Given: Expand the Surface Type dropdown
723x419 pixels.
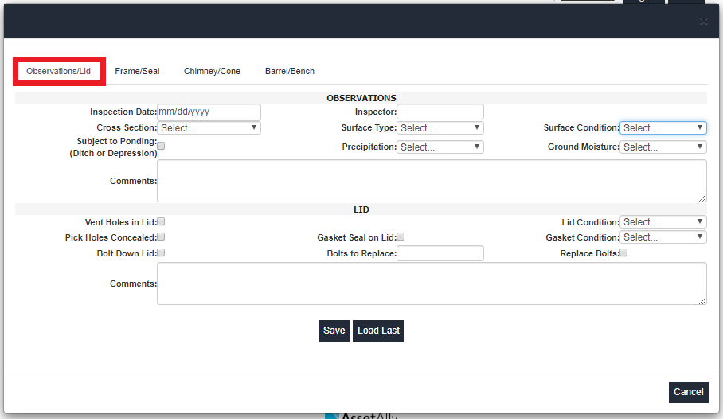Looking at the screenshot, I should click(x=440, y=127).
